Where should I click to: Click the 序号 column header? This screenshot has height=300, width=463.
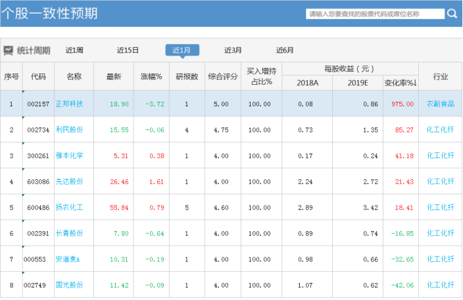[11, 77]
